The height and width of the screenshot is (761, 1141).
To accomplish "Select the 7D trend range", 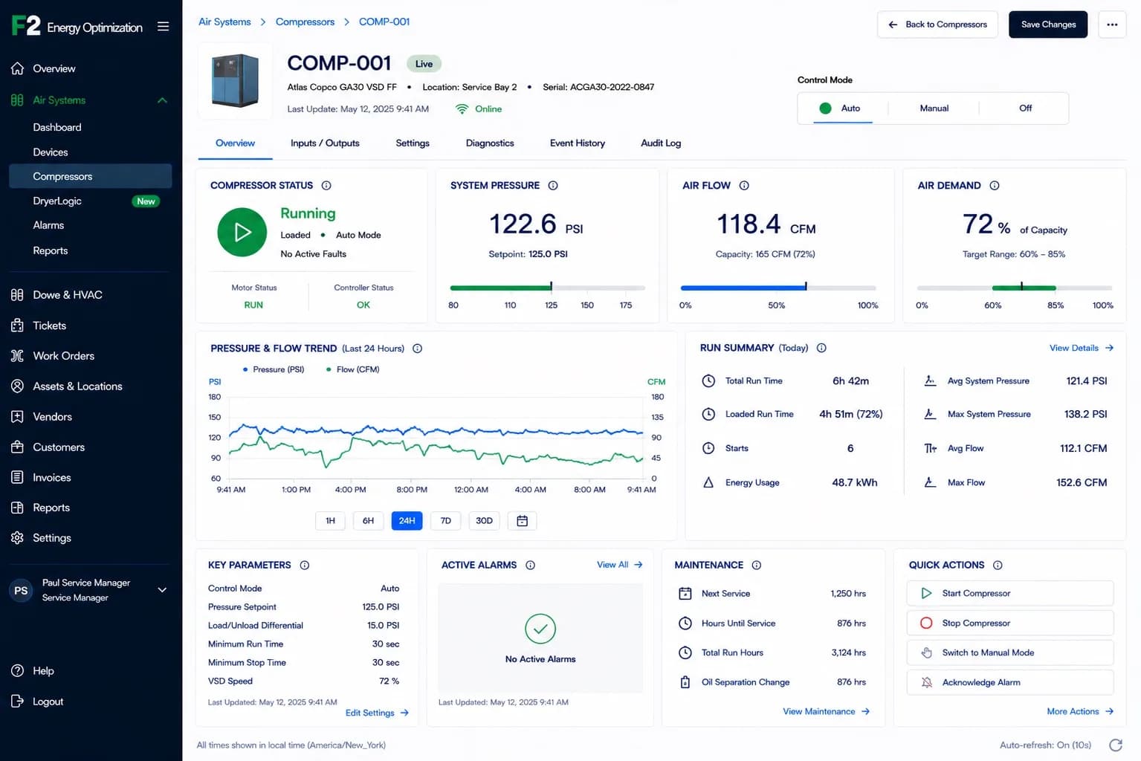I will coord(445,521).
